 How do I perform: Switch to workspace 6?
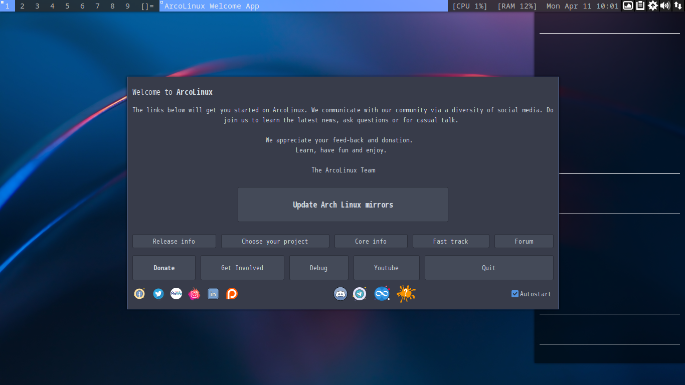[82, 6]
